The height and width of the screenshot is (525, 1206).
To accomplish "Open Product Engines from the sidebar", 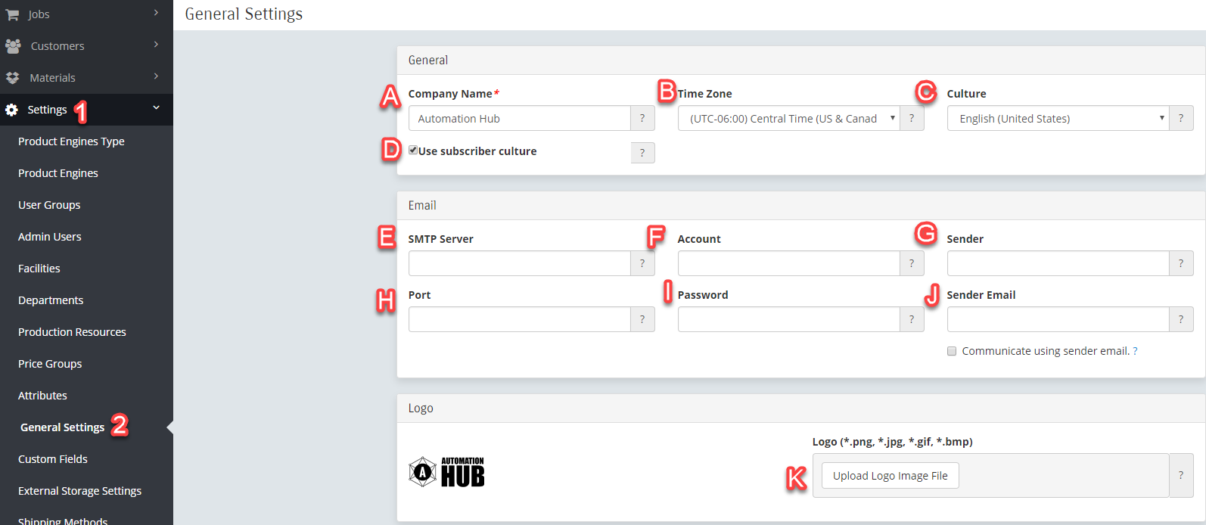I will (x=58, y=173).
